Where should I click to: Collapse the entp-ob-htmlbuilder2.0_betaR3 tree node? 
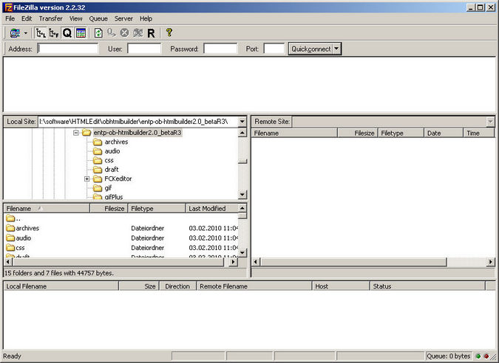point(75,132)
